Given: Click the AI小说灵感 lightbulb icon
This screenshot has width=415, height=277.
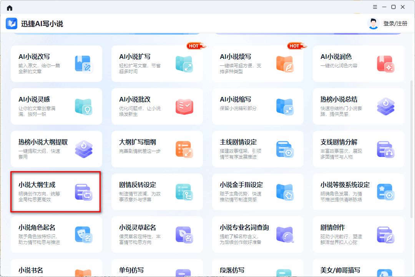Looking at the screenshot, I should pos(84,106).
